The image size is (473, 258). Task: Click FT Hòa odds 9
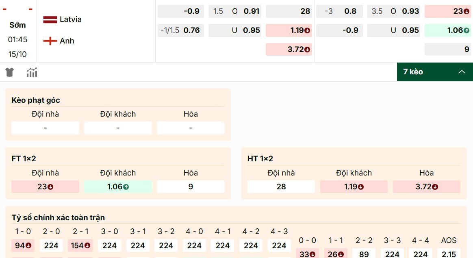coord(190,186)
